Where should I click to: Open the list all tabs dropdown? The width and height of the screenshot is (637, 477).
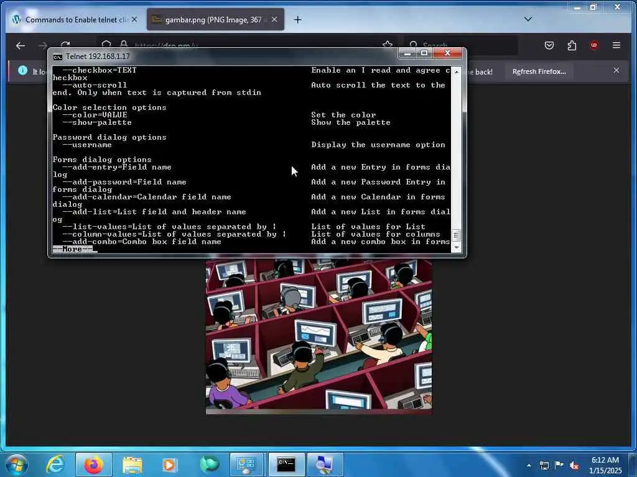point(528,19)
